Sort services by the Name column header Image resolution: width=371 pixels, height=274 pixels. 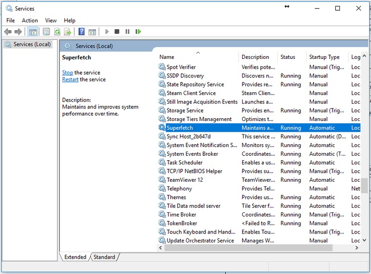pos(167,57)
